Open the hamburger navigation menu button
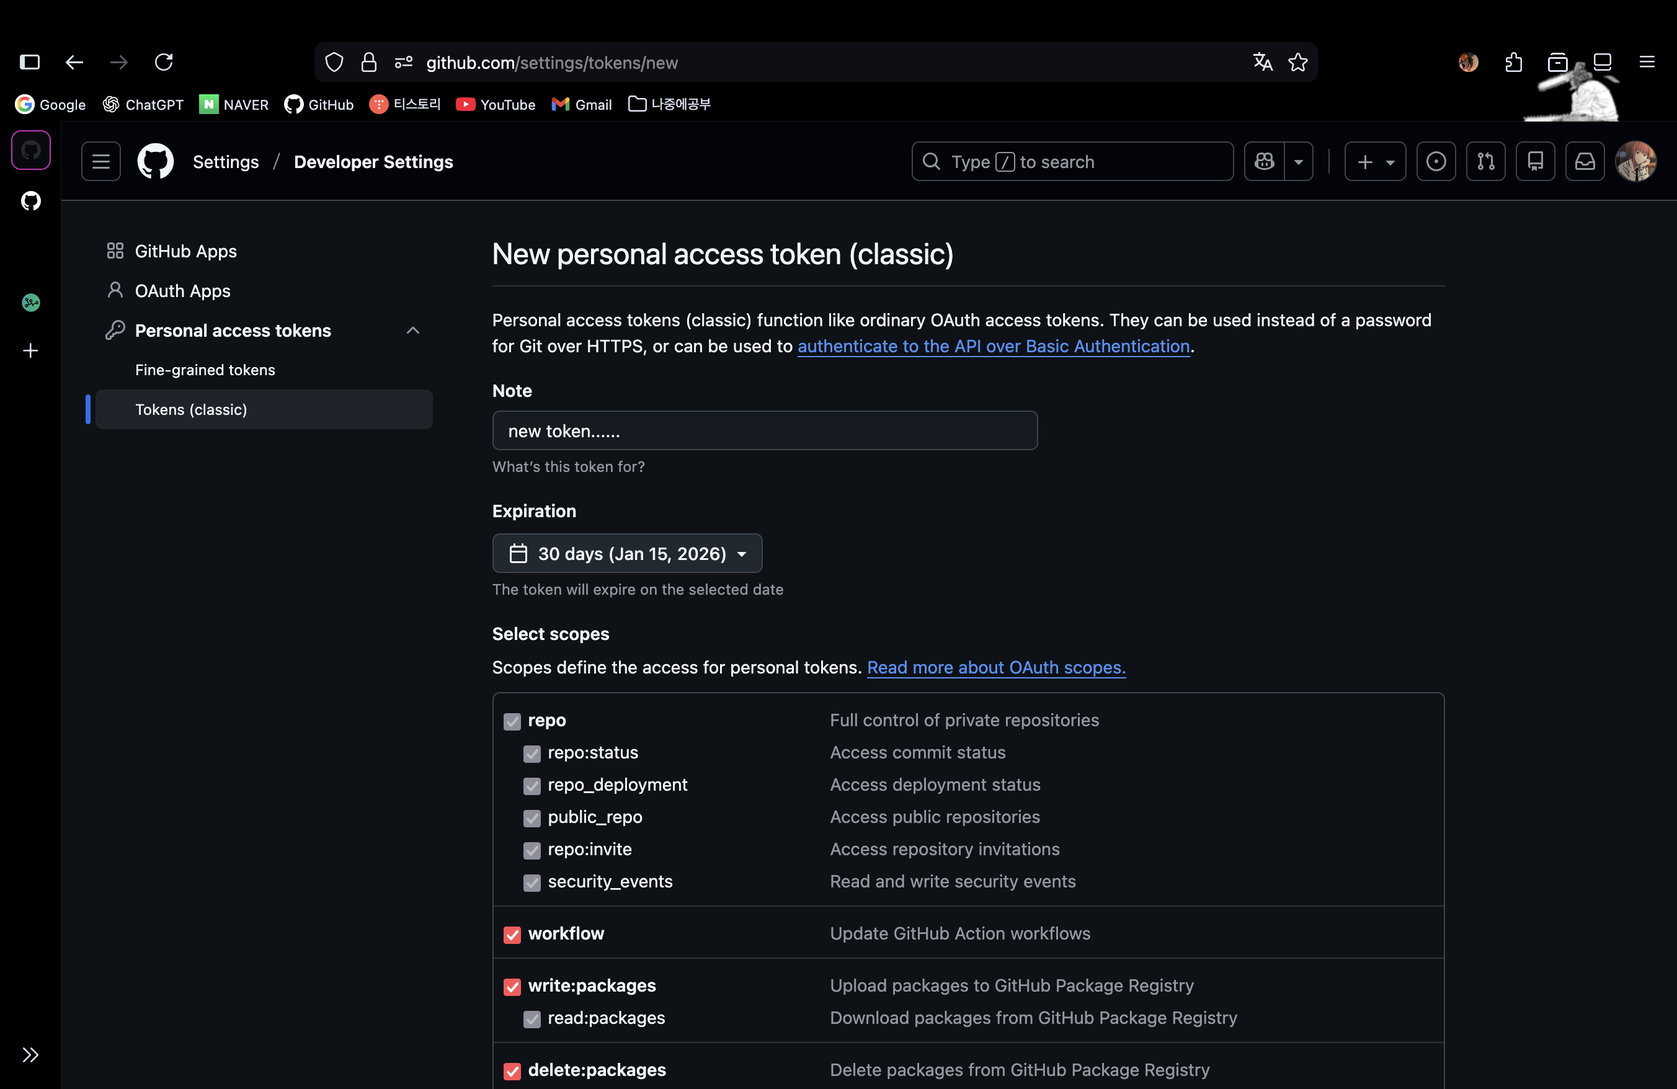This screenshot has width=1677, height=1089. [100, 162]
